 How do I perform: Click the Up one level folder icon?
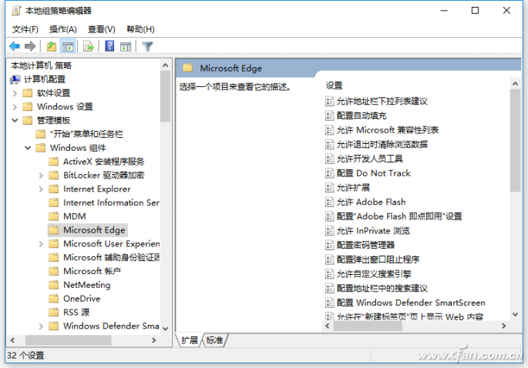(51, 46)
